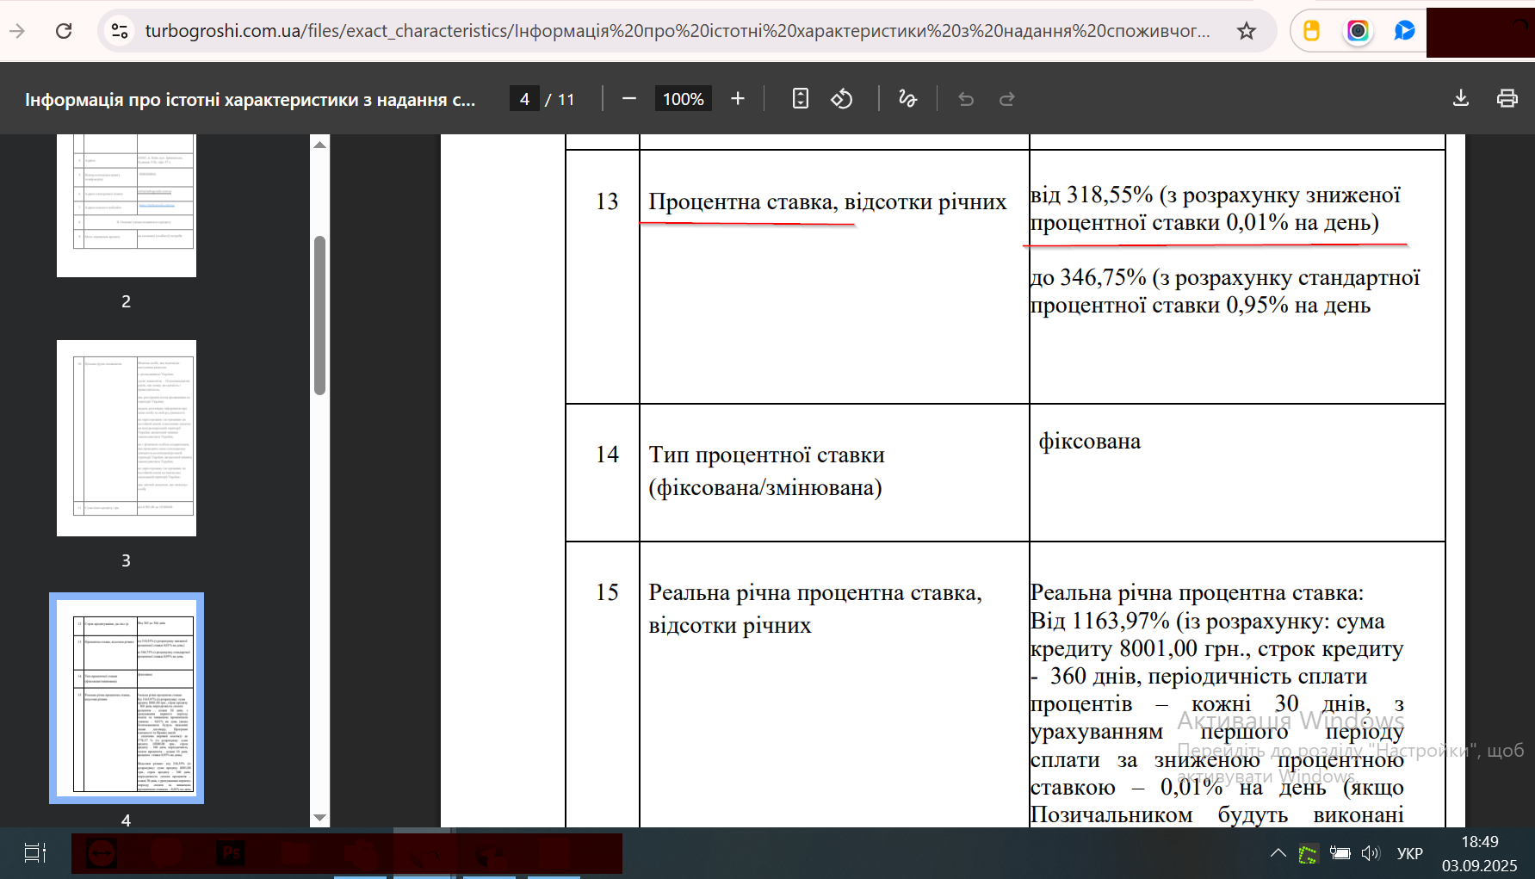
Task: Show hidden system tray icons
Action: (1278, 853)
